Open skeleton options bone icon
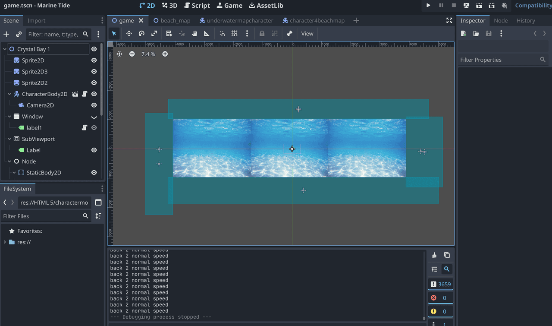This screenshot has height=326, width=552. (x=289, y=34)
